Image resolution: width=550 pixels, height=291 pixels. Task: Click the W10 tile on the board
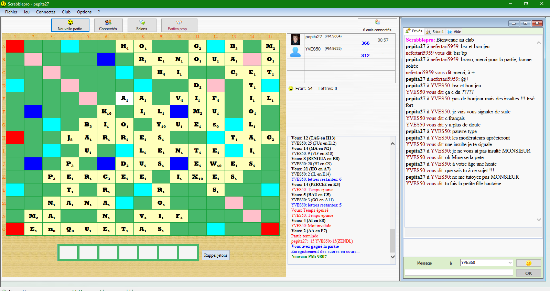coord(216,164)
